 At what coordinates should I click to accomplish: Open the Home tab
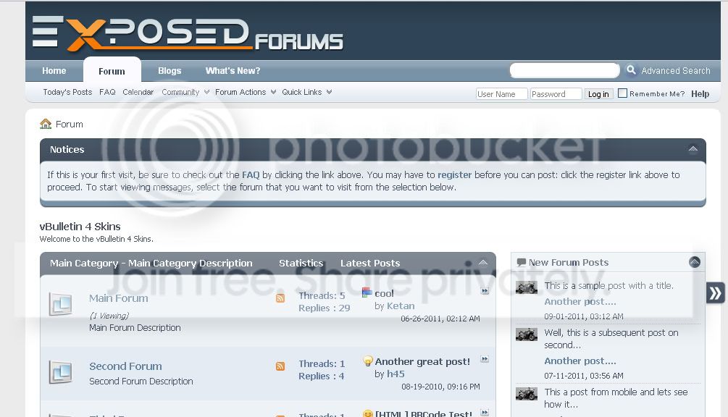54,70
